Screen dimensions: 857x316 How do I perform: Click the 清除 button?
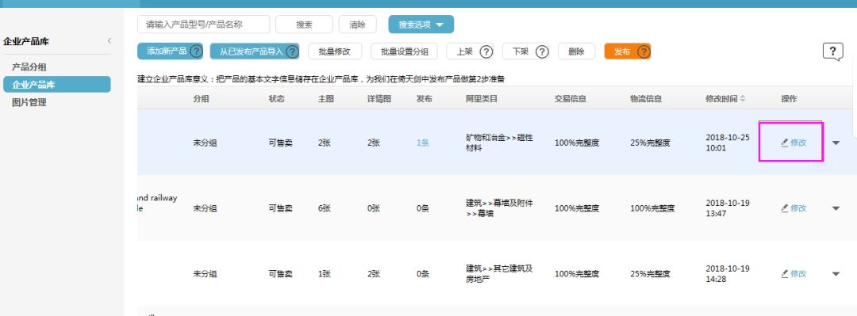point(357,25)
